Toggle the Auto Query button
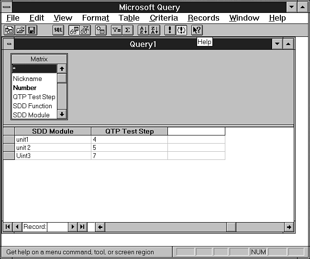310x259 pixels. coord(181,30)
